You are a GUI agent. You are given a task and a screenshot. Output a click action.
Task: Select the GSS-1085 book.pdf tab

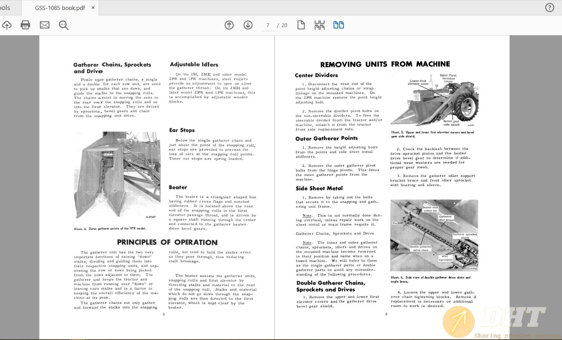pos(60,8)
